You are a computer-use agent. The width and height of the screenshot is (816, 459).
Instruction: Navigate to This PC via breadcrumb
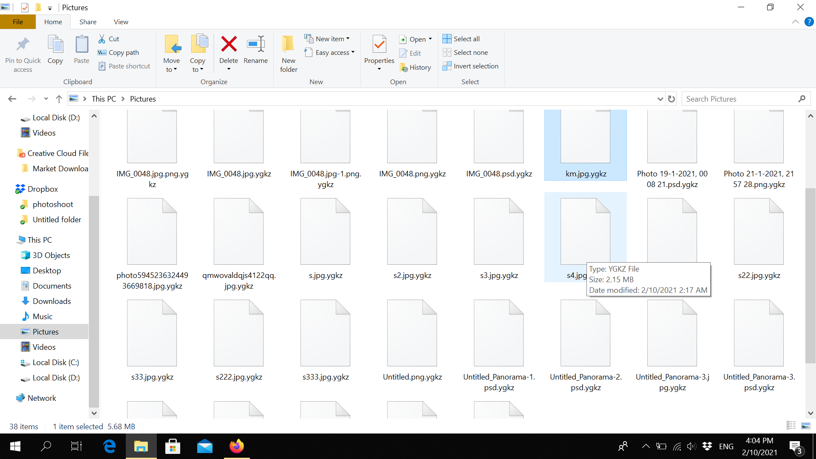(x=103, y=99)
